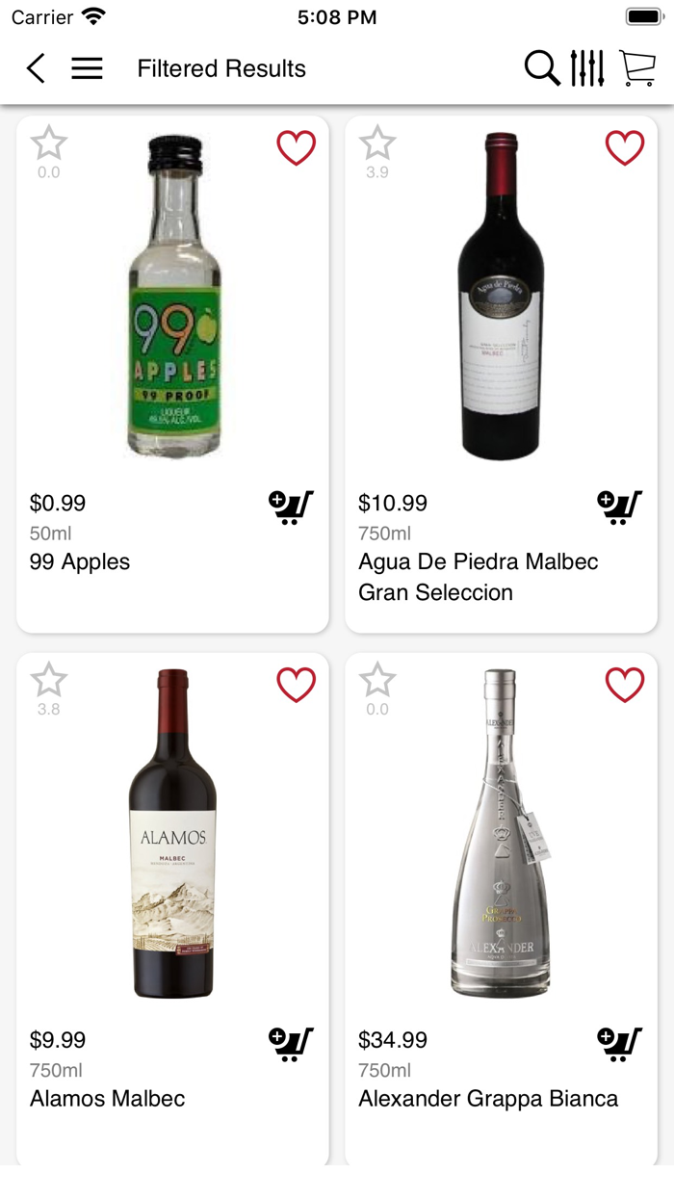View the shopping cart
Viewport: 674px width, 1198px height.
tap(637, 68)
